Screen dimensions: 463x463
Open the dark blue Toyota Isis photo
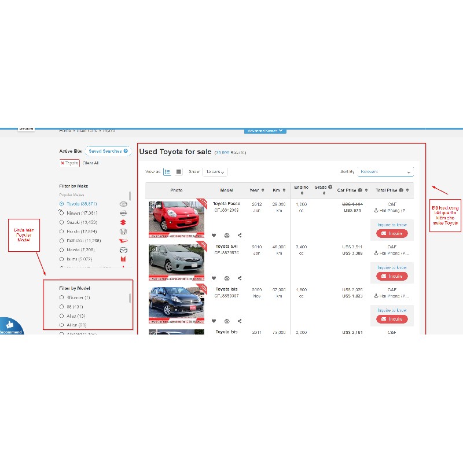(177, 305)
